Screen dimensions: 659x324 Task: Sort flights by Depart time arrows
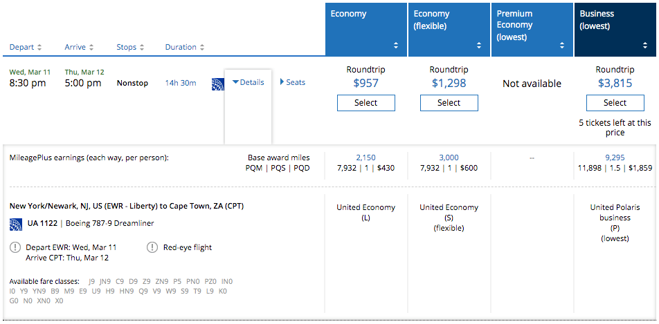39,48
